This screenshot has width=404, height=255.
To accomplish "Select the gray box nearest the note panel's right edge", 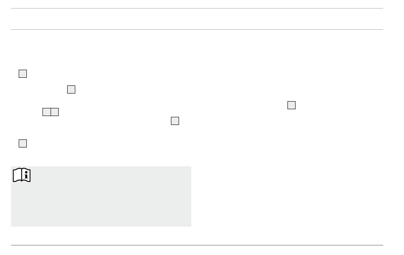I will [x=175, y=121].
